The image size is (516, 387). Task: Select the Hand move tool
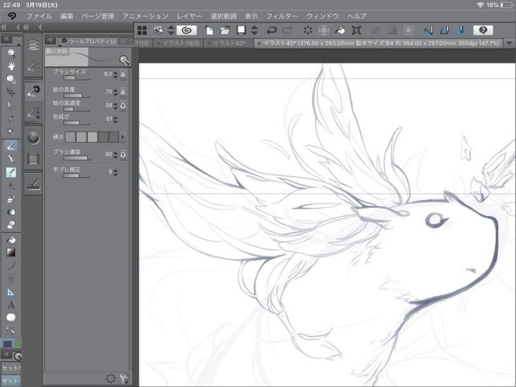pyautogui.click(x=11, y=65)
